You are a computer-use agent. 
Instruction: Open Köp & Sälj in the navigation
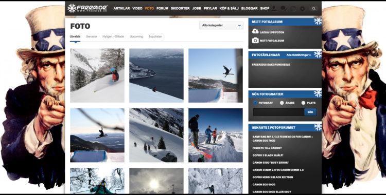(x=229, y=8)
